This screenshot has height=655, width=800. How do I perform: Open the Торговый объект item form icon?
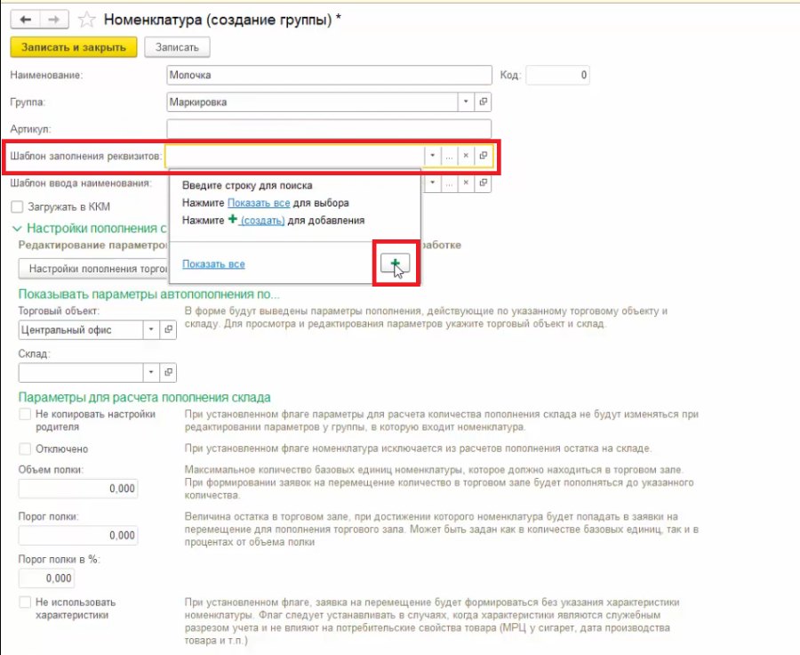(x=168, y=329)
